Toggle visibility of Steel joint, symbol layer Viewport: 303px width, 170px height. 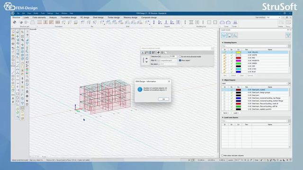(232, 90)
